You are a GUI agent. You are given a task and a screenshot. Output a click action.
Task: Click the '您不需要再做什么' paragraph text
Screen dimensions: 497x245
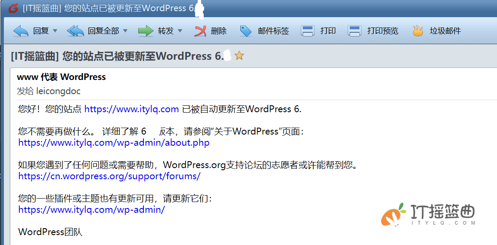(x=161, y=132)
